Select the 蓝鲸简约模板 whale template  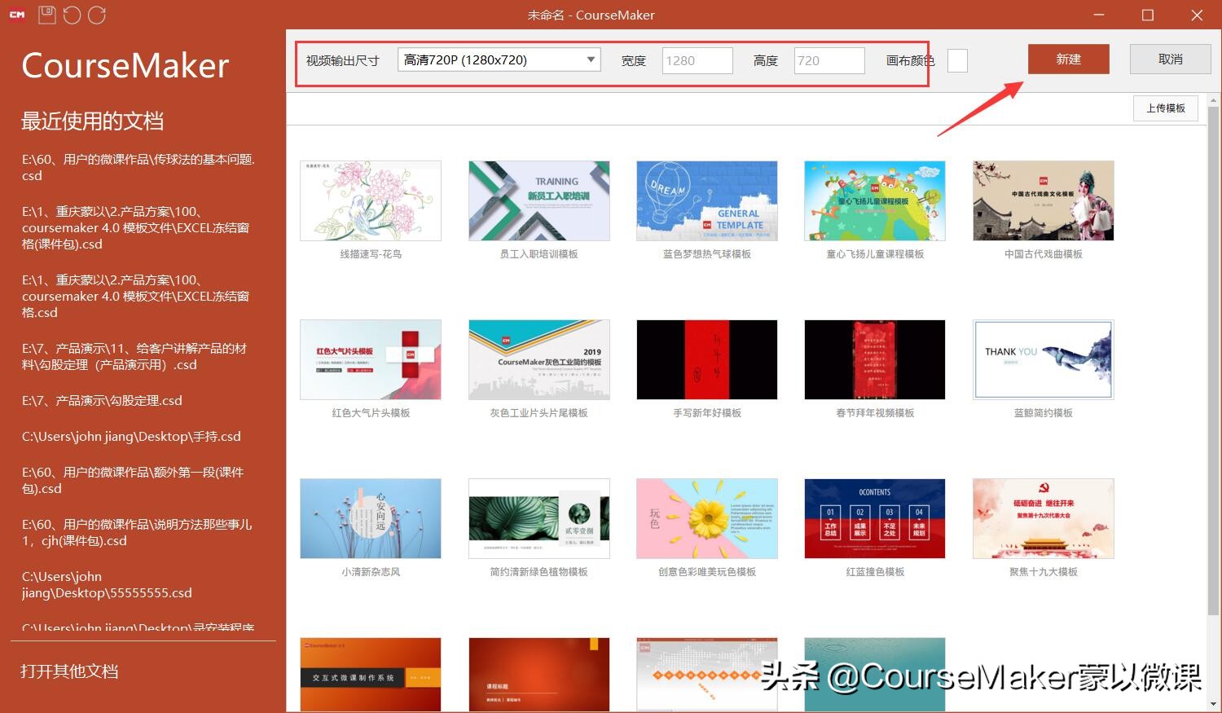1043,359
